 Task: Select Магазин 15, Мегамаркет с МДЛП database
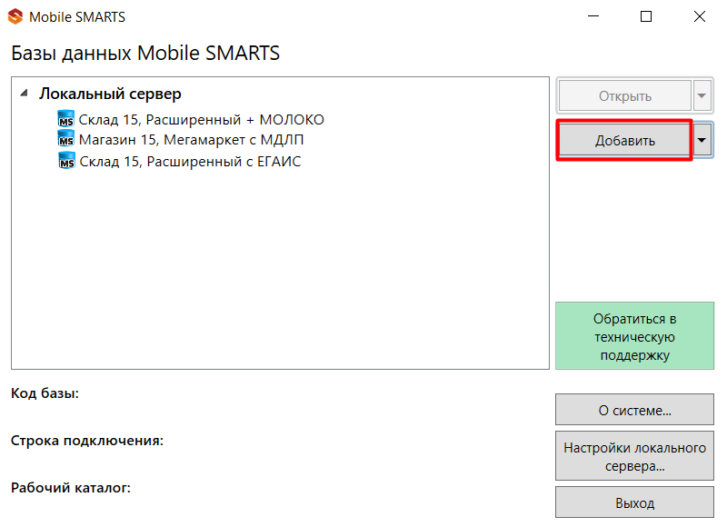pyautogui.click(x=191, y=140)
